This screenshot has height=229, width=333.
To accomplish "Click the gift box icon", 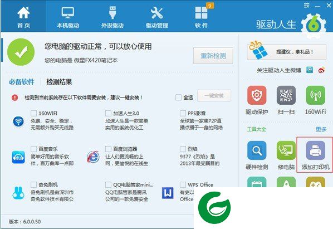I will (x=258, y=51).
